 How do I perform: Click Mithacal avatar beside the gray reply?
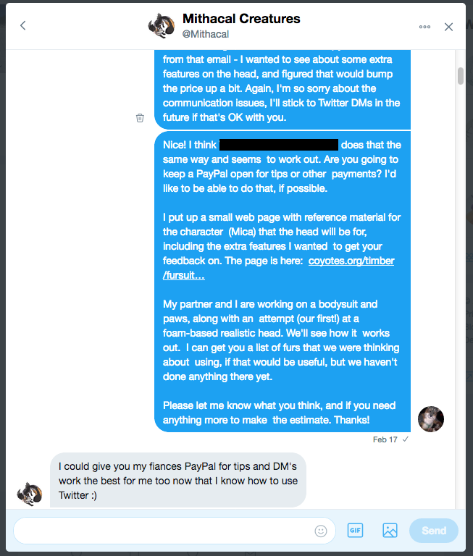(x=30, y=494)
